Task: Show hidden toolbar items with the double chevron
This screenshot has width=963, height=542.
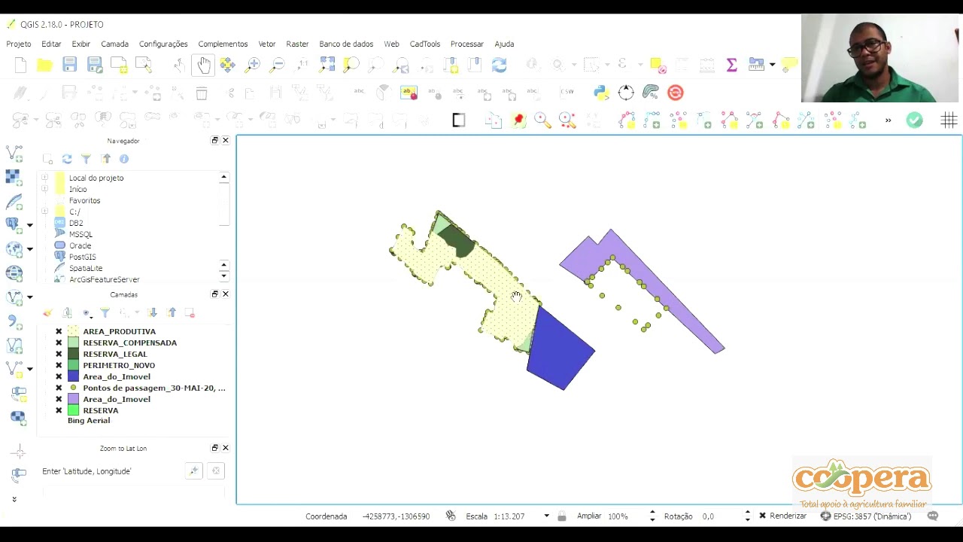Action: (x=888, y=120)
